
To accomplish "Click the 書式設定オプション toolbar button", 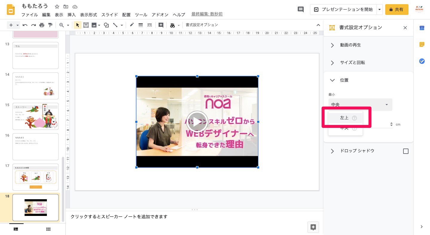I will pos(202,25).
